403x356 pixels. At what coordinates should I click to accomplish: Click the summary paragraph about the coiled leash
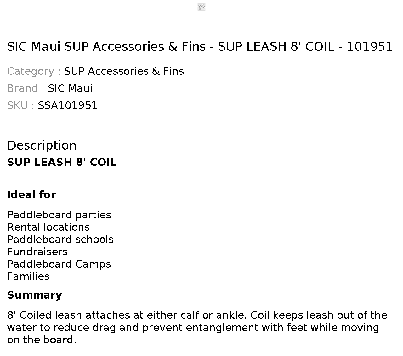197,328
